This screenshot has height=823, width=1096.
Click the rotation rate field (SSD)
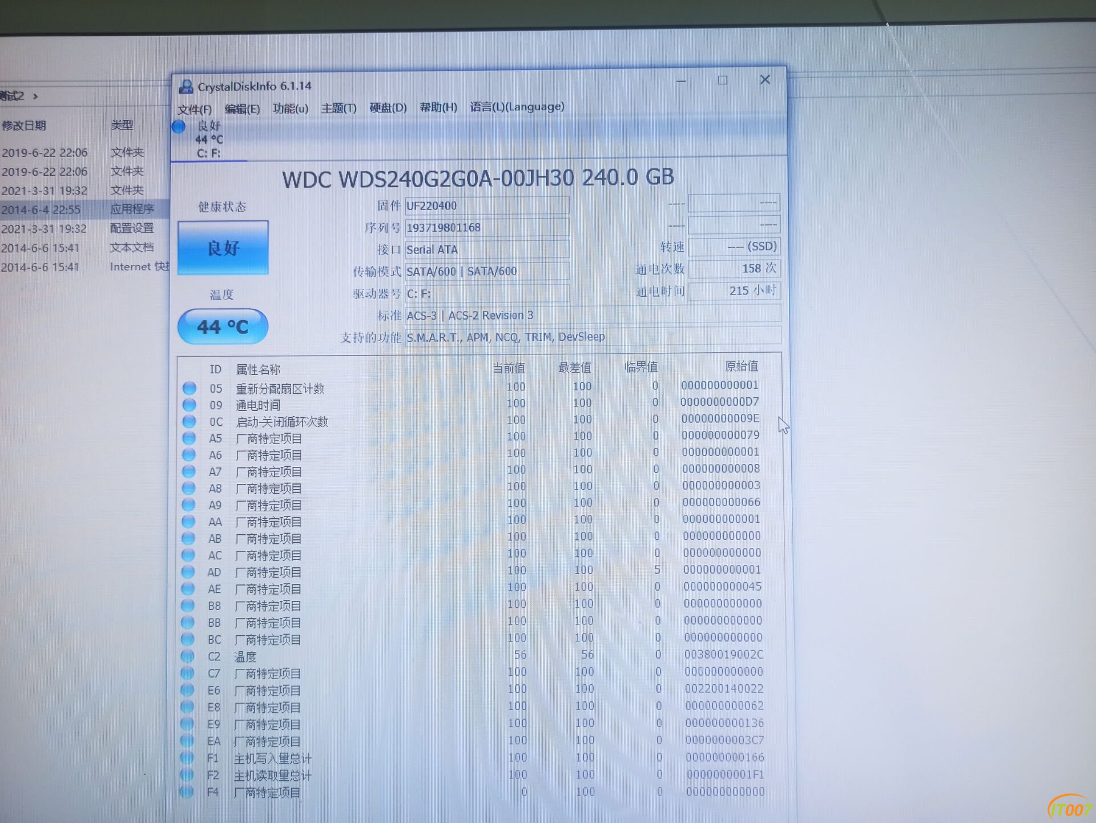pyautogui.click(x=734, y=247)
